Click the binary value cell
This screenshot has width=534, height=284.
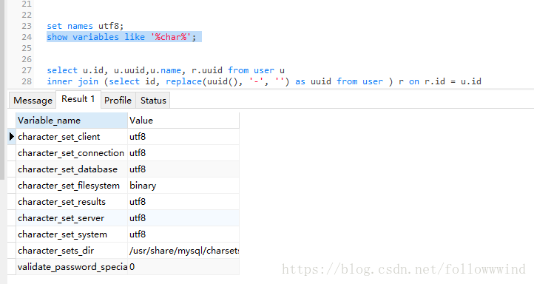click(183, 186)
